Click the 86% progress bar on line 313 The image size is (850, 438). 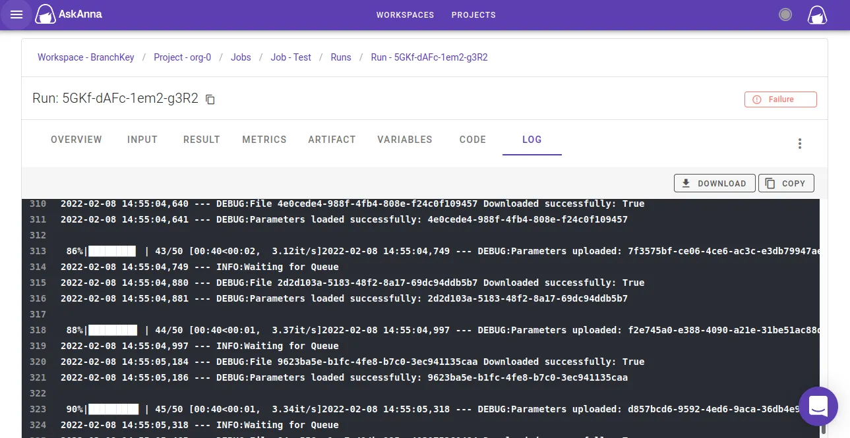(112, 251)
